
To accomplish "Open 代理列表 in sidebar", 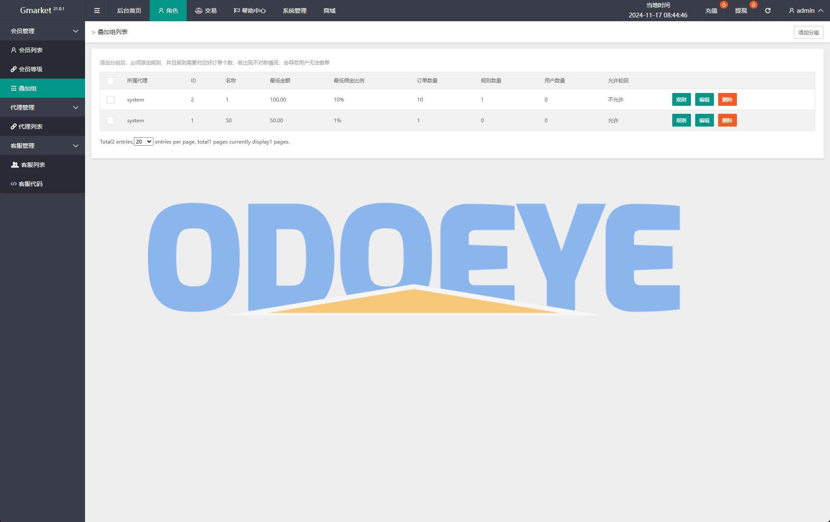I will (x=43, y=127).
